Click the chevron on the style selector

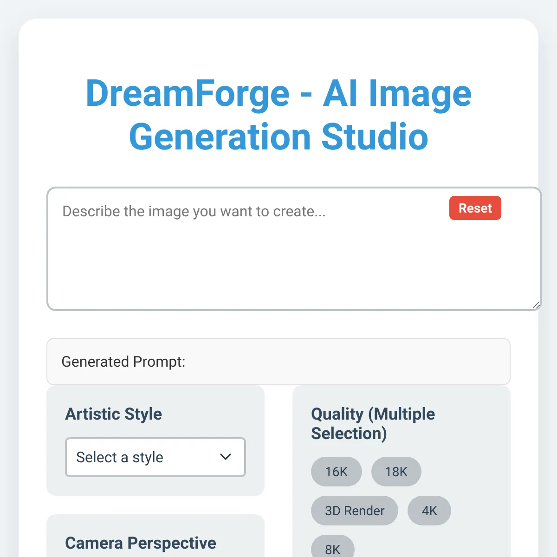[226, 457]
